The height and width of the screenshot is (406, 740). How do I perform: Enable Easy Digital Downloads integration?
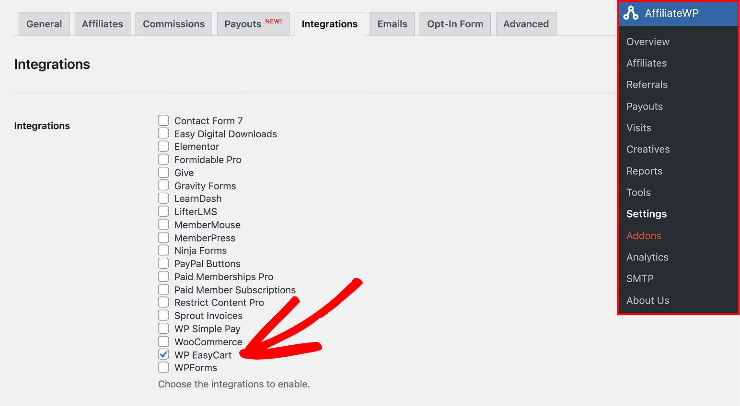tap(163, 133)
